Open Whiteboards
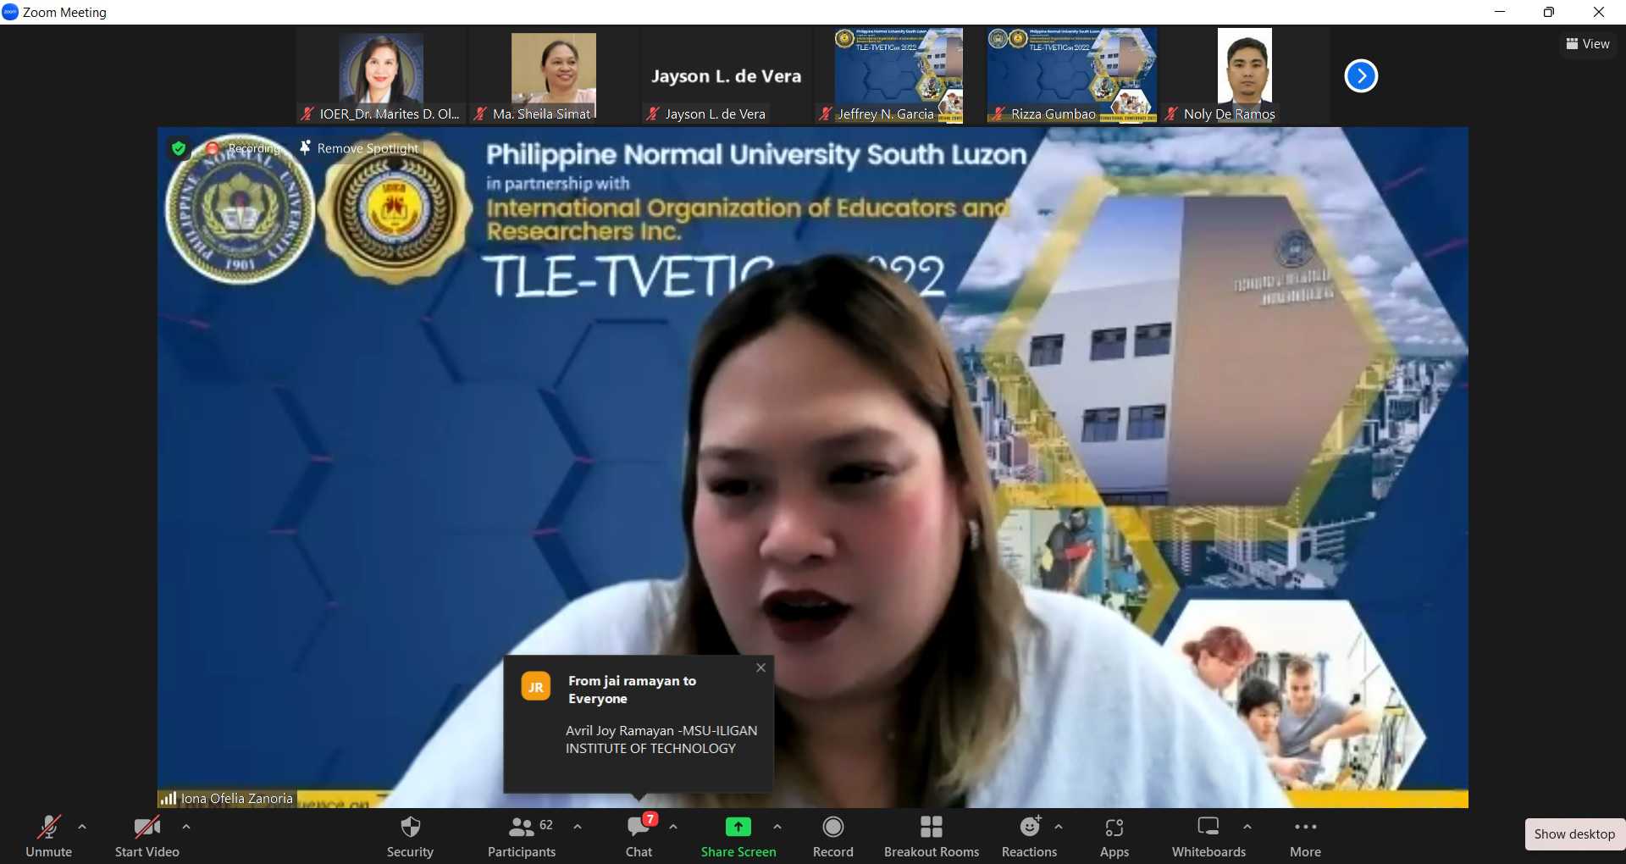 point(1208,834)
